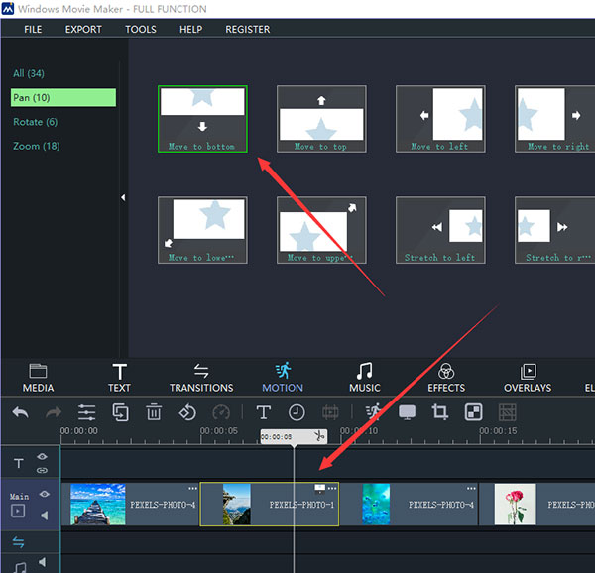The image size is (595, 573).
Task: Switch to the MUSIC tab
Action: (x=365, y=378)
